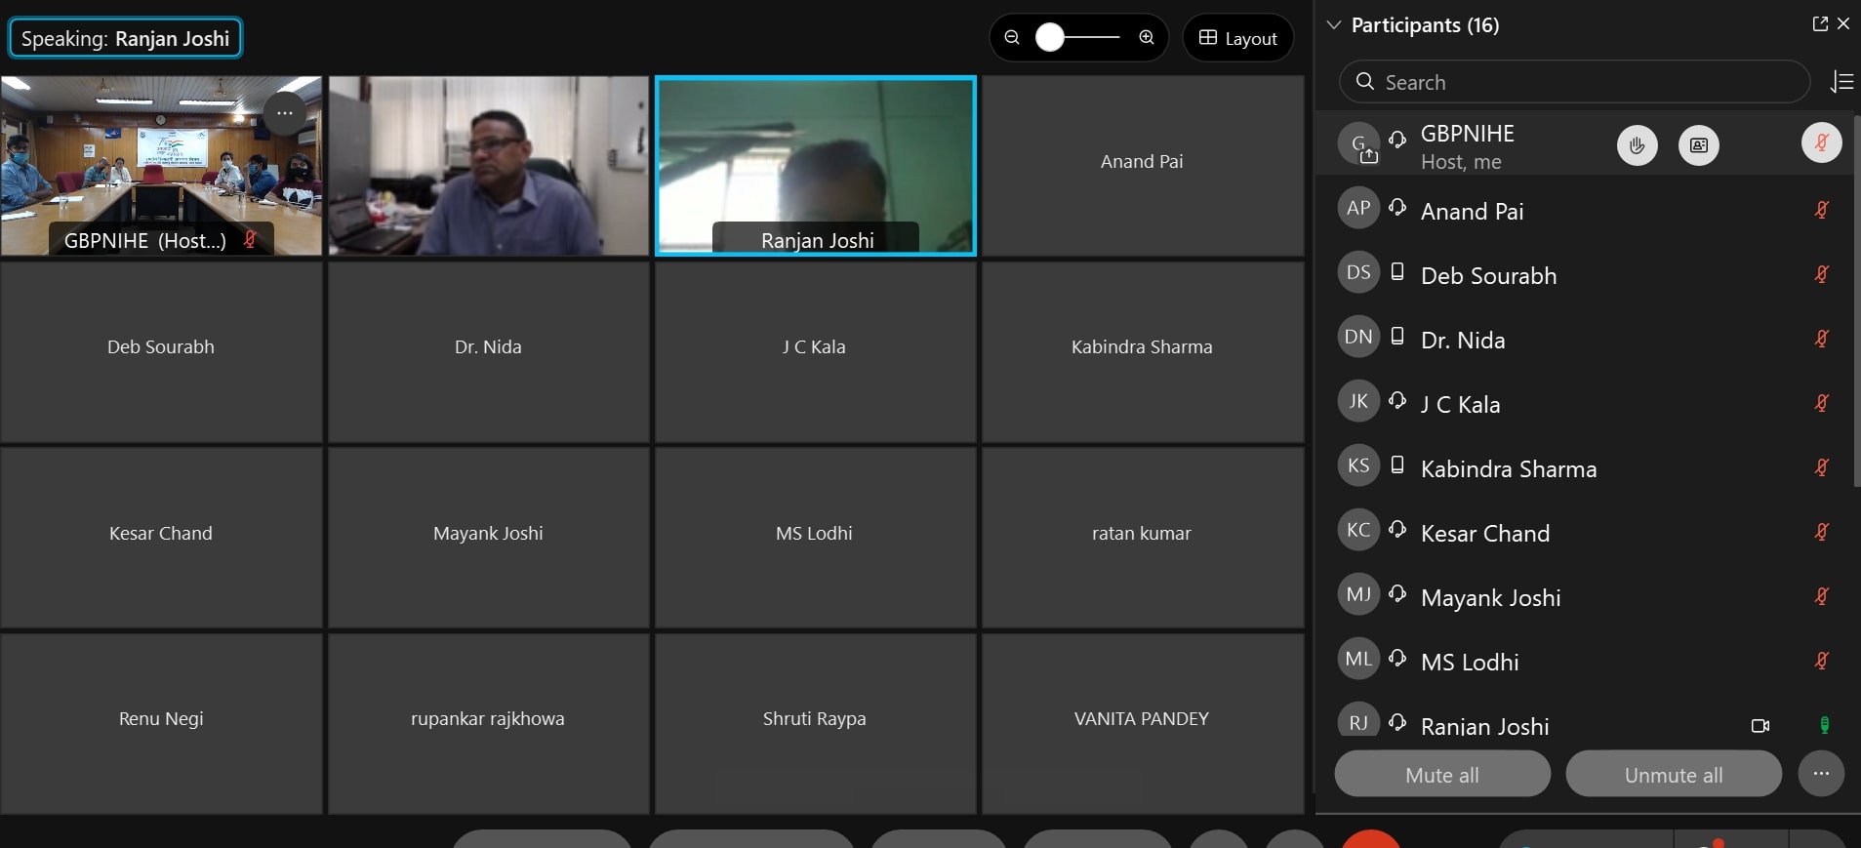Open the contact card icon next to GBPNIHE
The width and height of the screenshot is (1861, 848).
click(1698, 145)
